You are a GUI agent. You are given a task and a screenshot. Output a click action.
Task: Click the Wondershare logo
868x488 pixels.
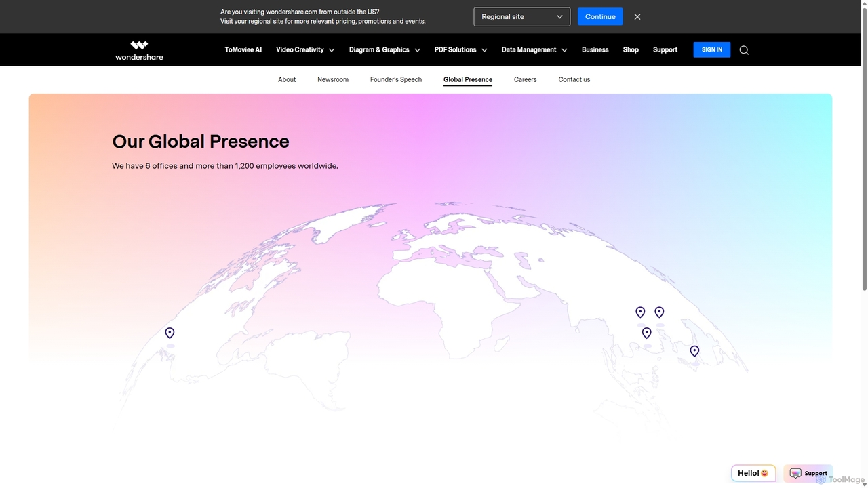pos(139,50)
